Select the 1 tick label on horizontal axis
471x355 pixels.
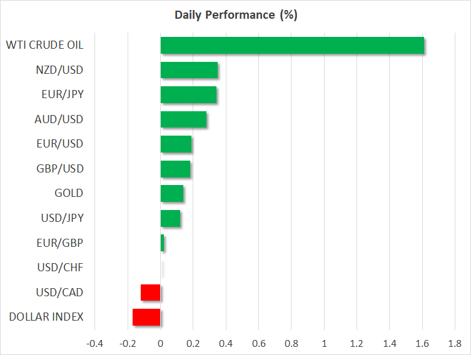(x=324, y=344)
